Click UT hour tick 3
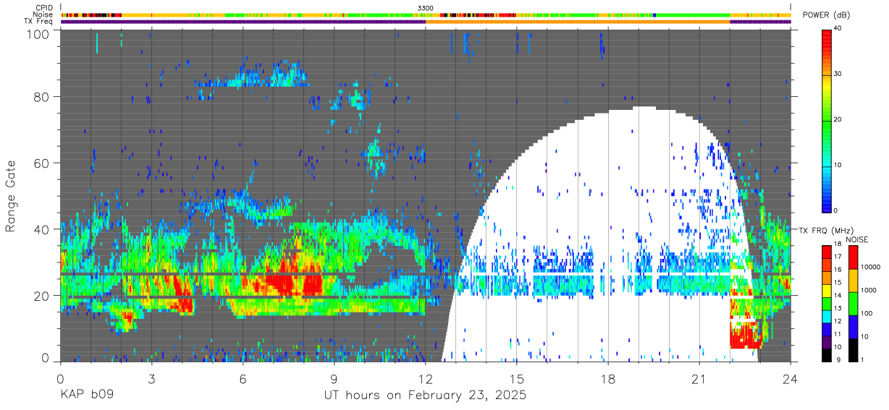 (x=152, y=377)
